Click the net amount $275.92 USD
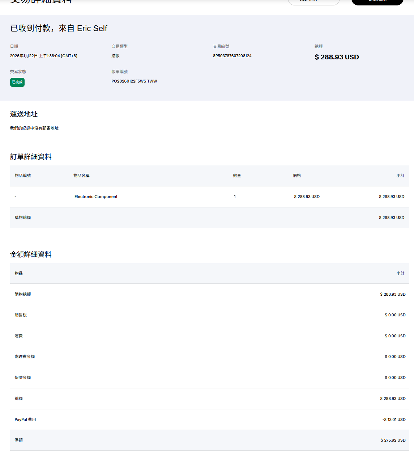Viewport: 414px width, 451px height. pyautogui.click(x=393, y=440)
